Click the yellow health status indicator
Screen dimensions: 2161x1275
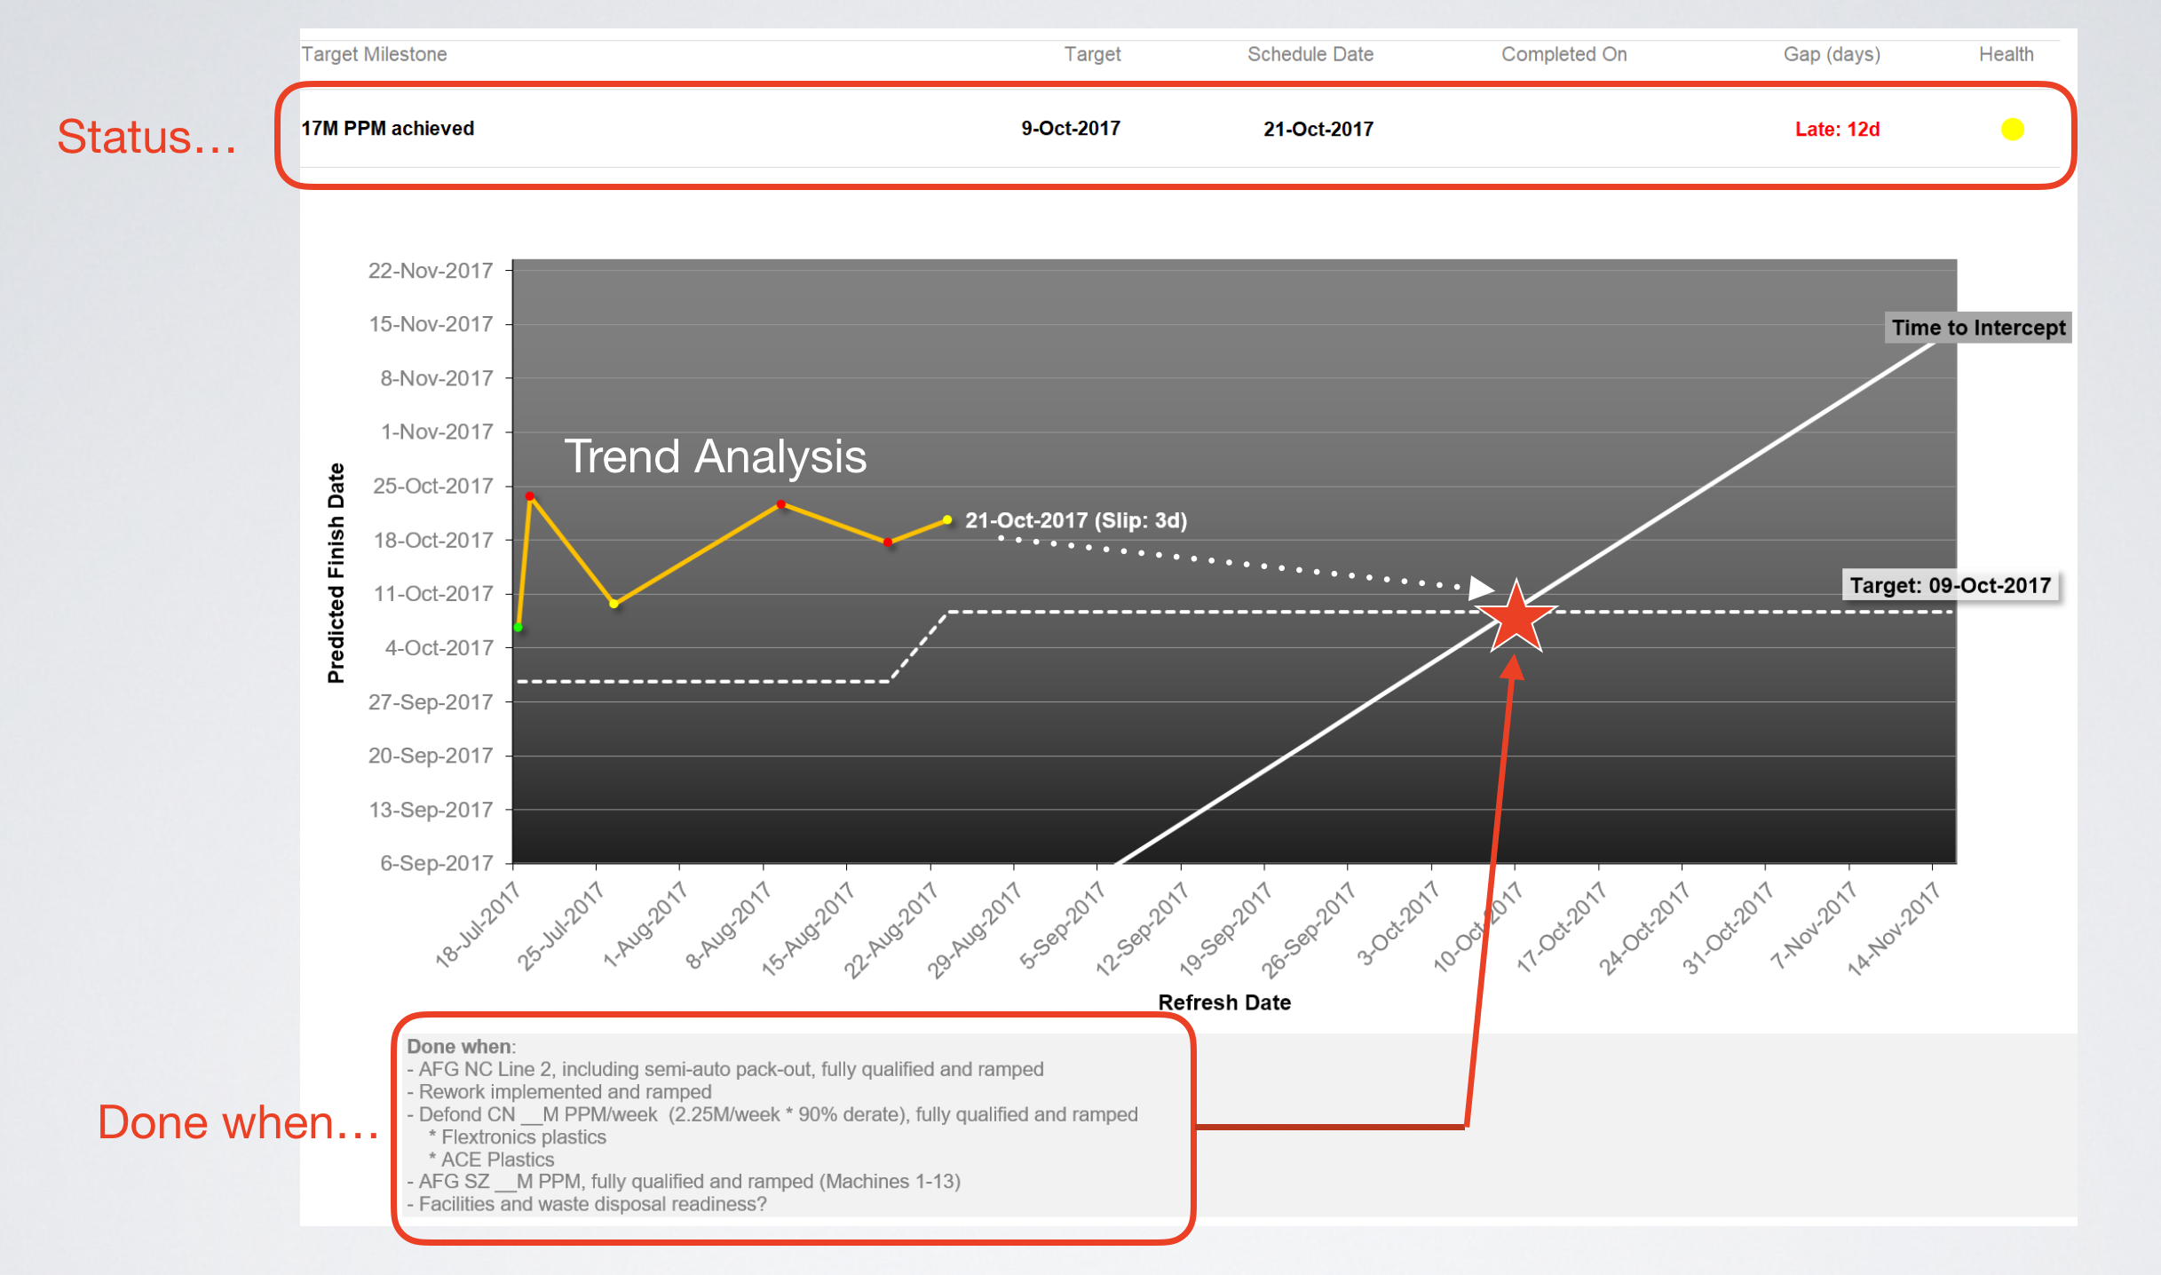point(2012,130)
